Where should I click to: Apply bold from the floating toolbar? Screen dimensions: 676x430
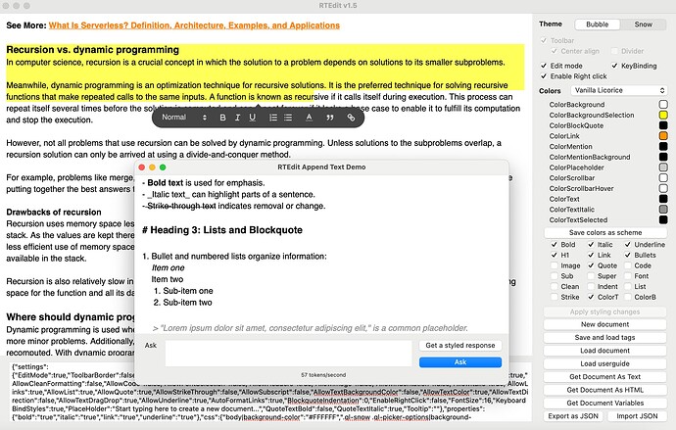coord(222,118)
